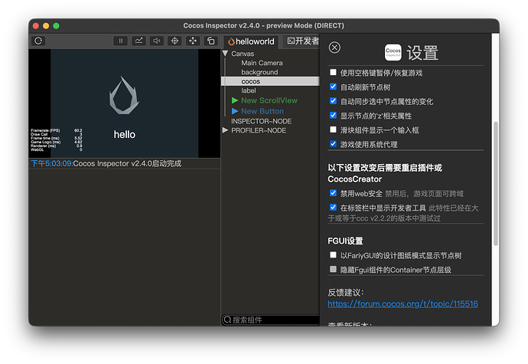The height and width of the screenshot is (364, 528).
Task: Select the background node
Action: tap(259, 72)
